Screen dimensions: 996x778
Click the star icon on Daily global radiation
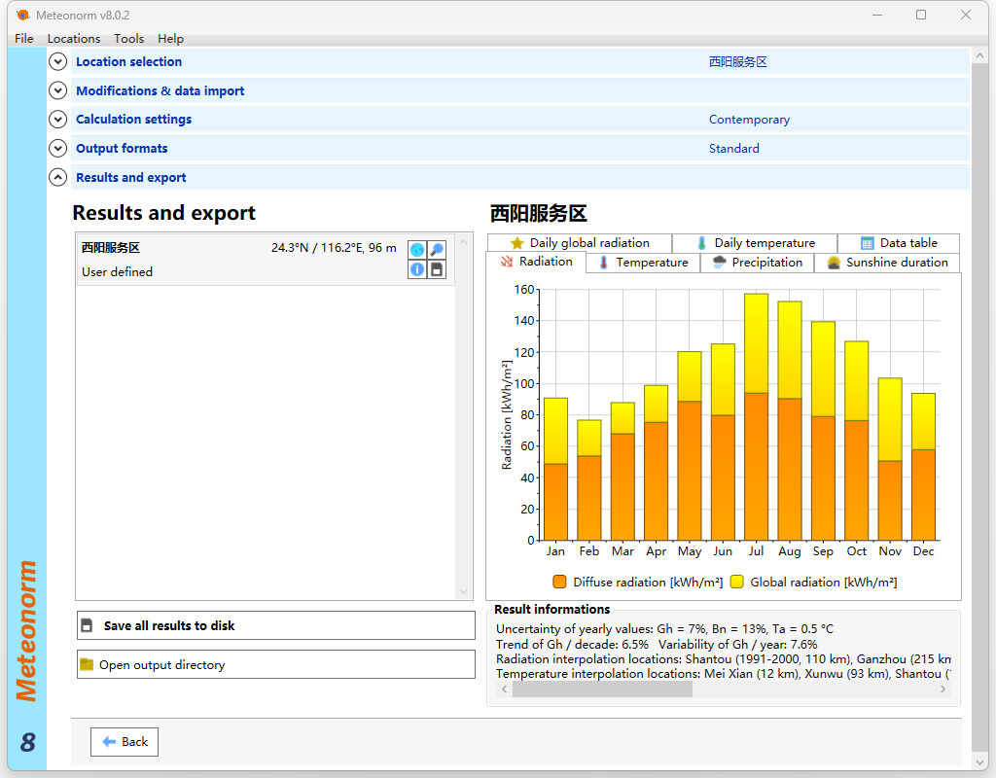[x=517, y=243]
